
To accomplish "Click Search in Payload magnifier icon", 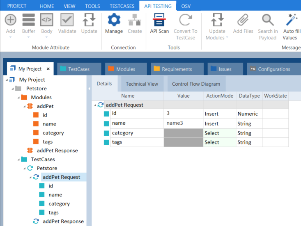I will coord(268,20).
